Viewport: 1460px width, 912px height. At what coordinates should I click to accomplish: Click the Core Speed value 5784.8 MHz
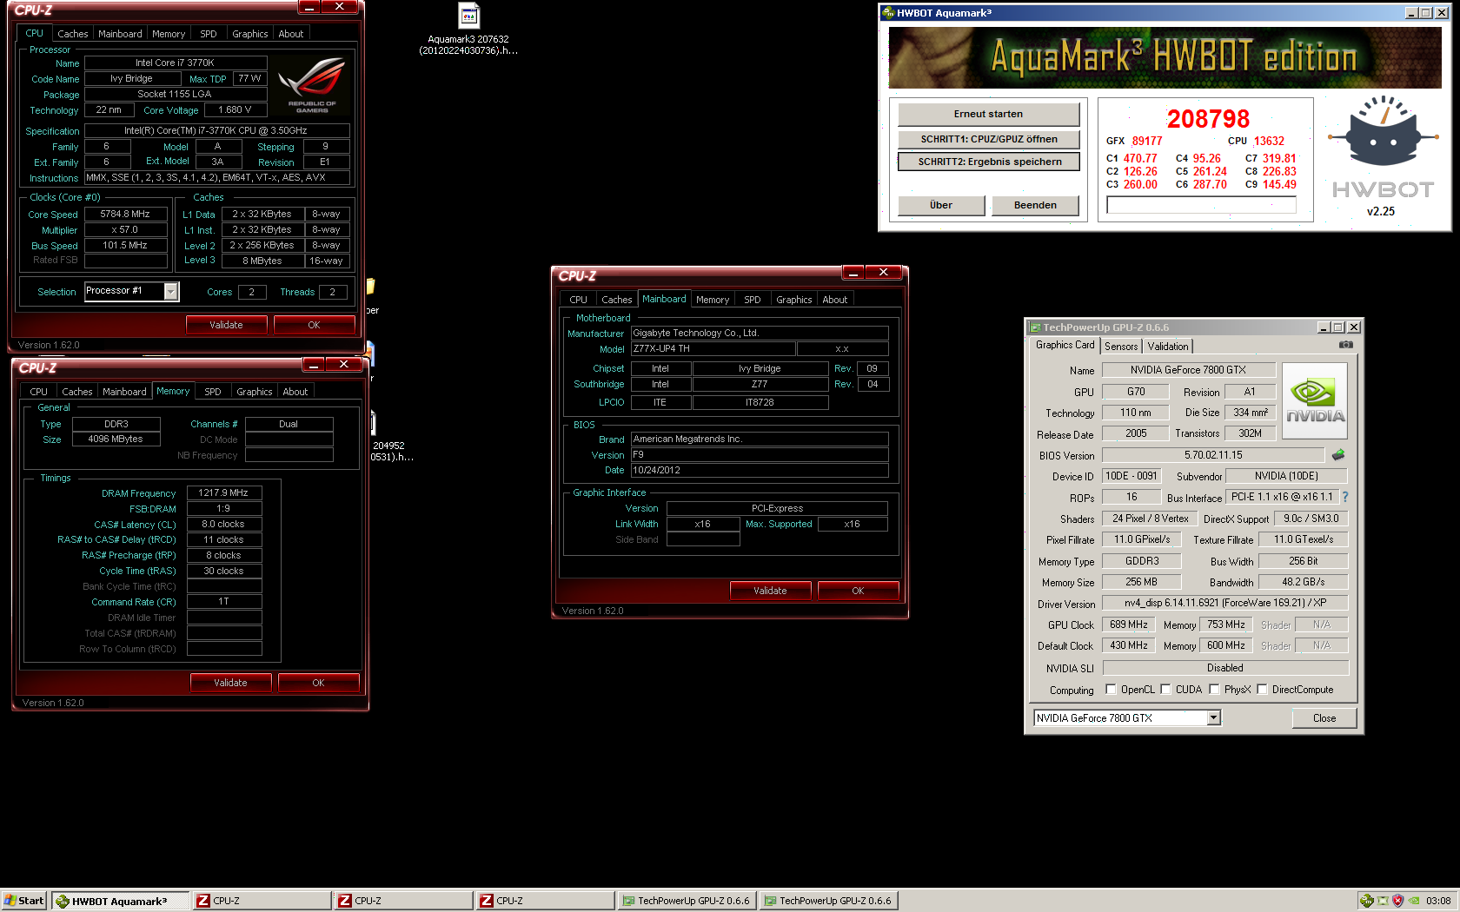click(x=125, y=214)
